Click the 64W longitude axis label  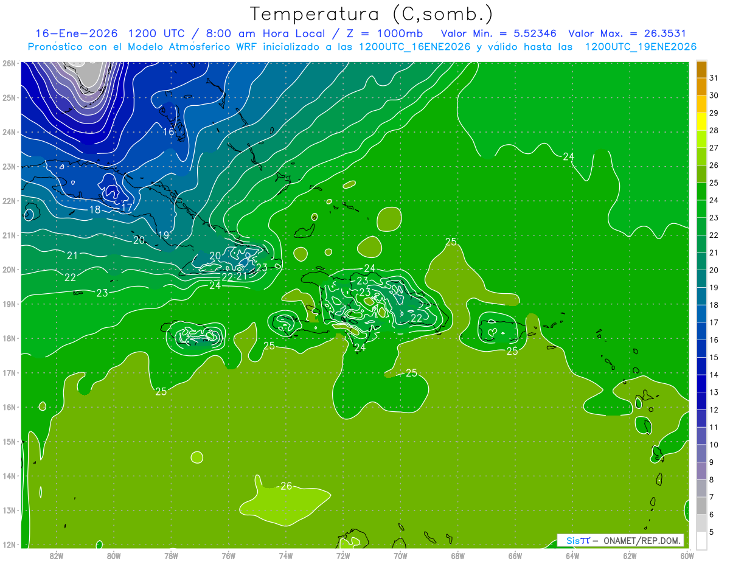pyautogui.click(x=572, y=555)
